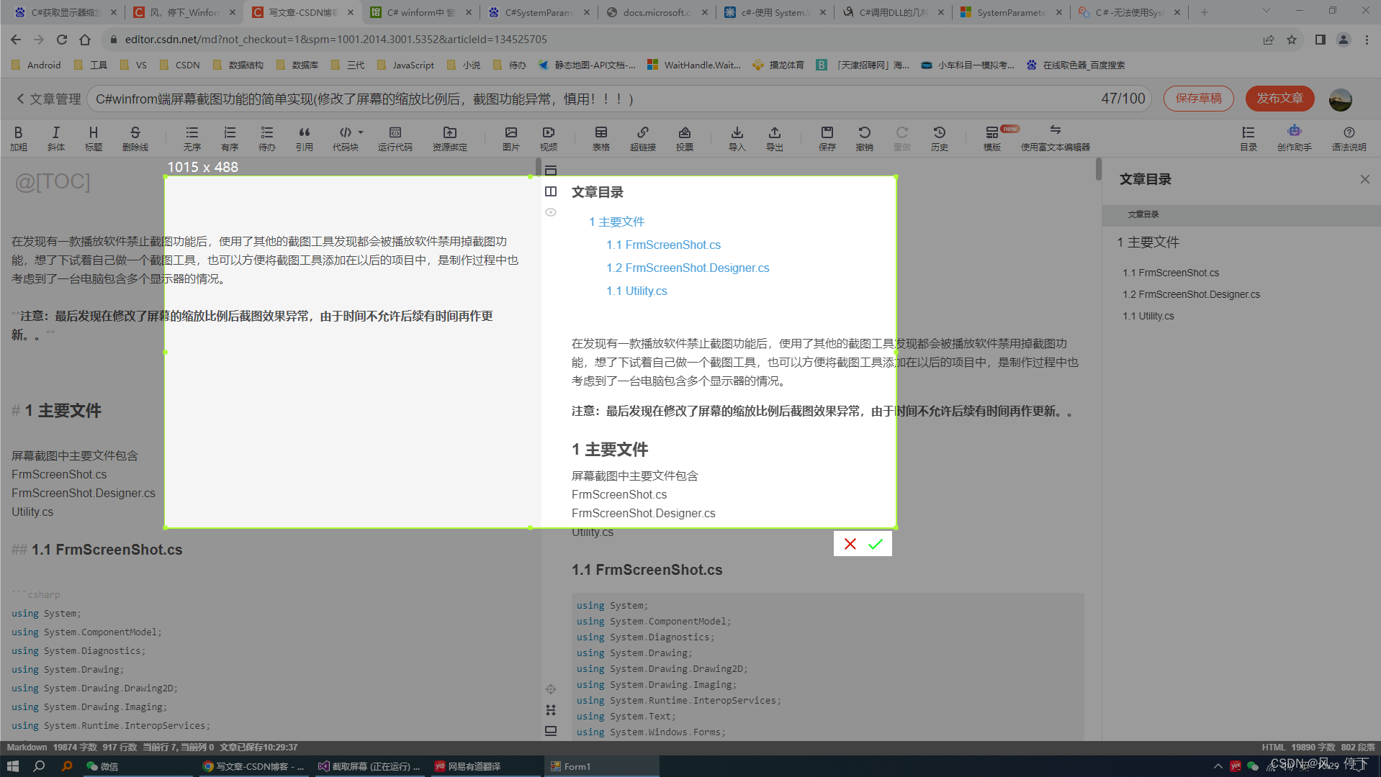The height and width of the screenshot is (777, 1381).
Task: Insert video with 视频 button
Action: (x=549, y=138)
